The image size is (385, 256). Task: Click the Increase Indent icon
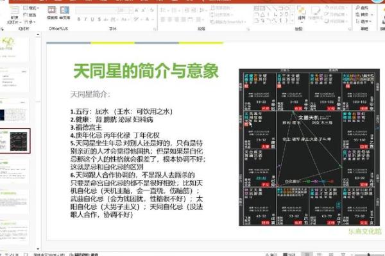[x=194, y=10]
